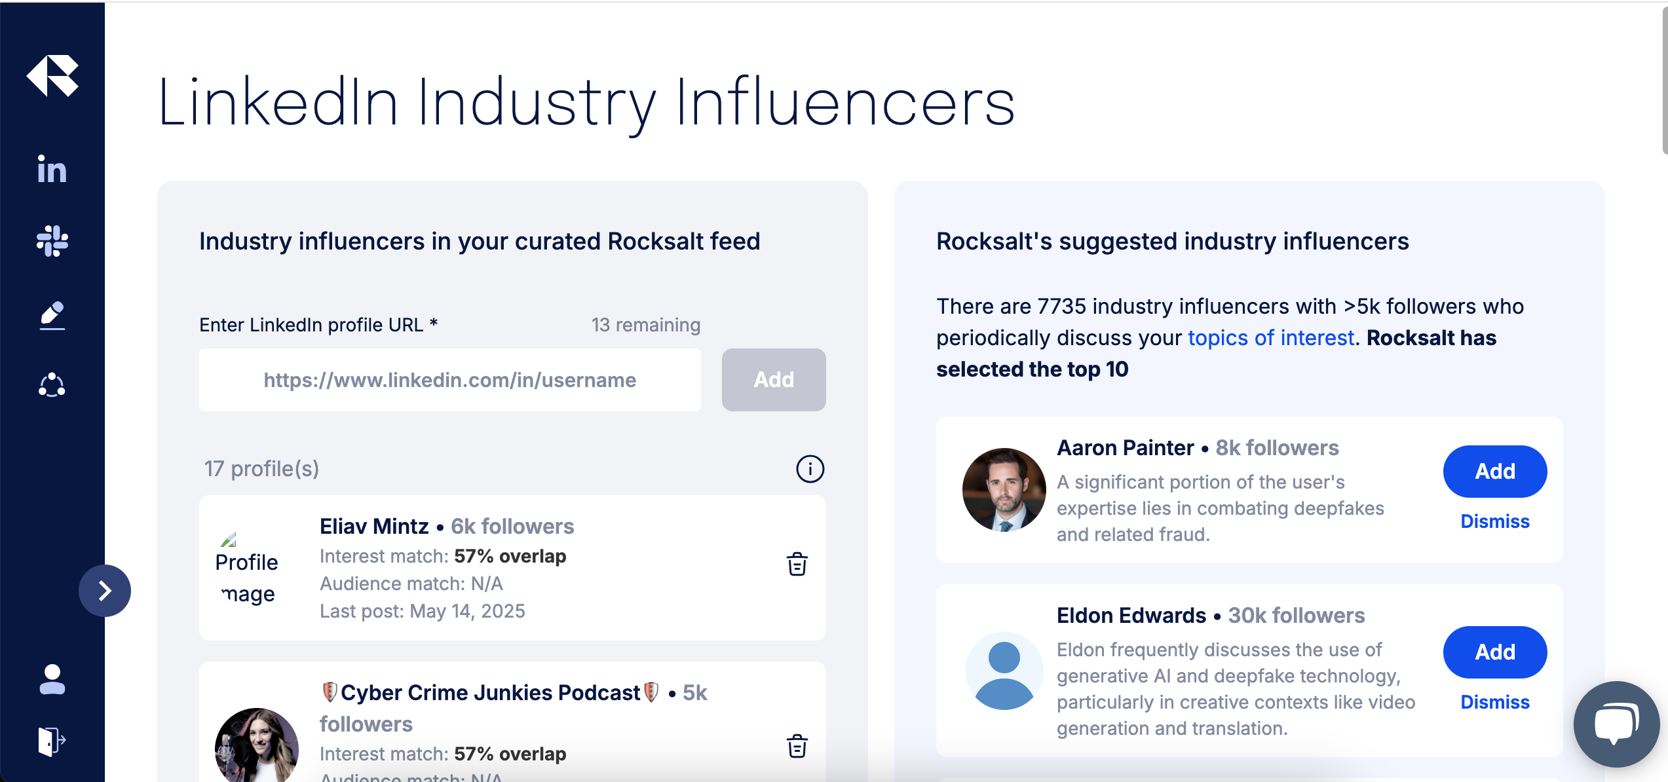Screen dimensions: 1668x782
Task: Click the info icon next to 17 profile(s)
Action: [810, 469]
